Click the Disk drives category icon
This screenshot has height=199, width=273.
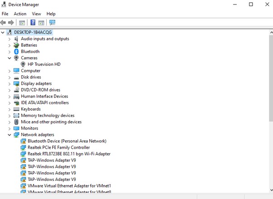(16, 78)
